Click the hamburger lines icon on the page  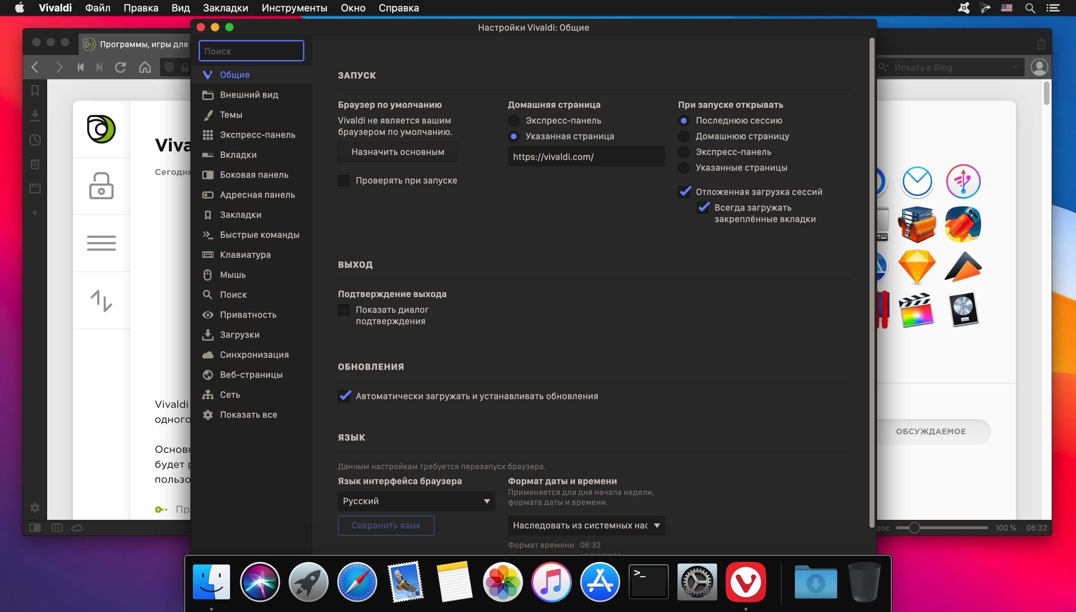(101, 243)
